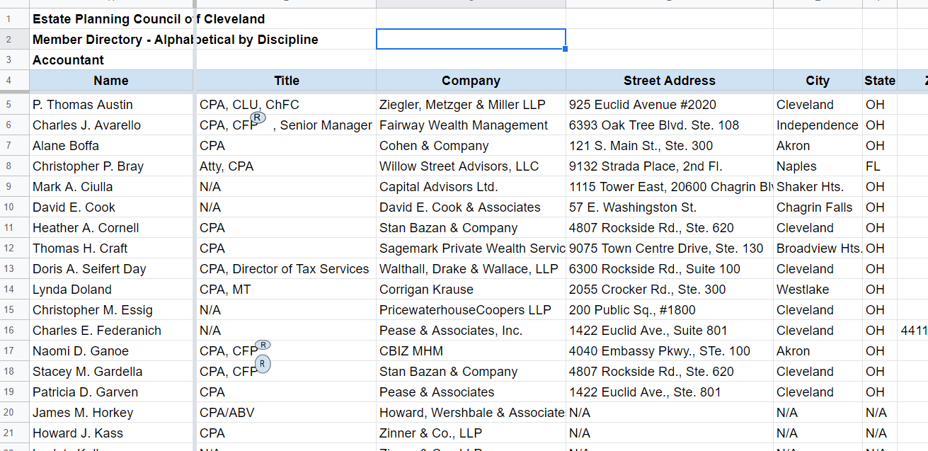
Task: Click the "Doris A. Seifert Day" cell
Action: point(89,269)
